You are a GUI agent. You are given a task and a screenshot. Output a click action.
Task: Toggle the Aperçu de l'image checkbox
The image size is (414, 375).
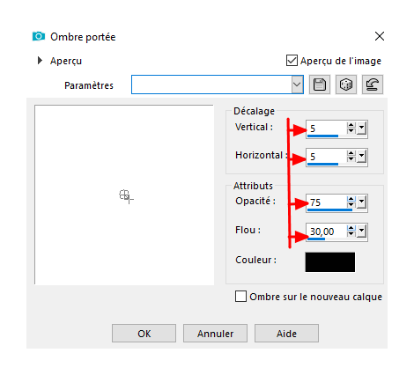292,61
